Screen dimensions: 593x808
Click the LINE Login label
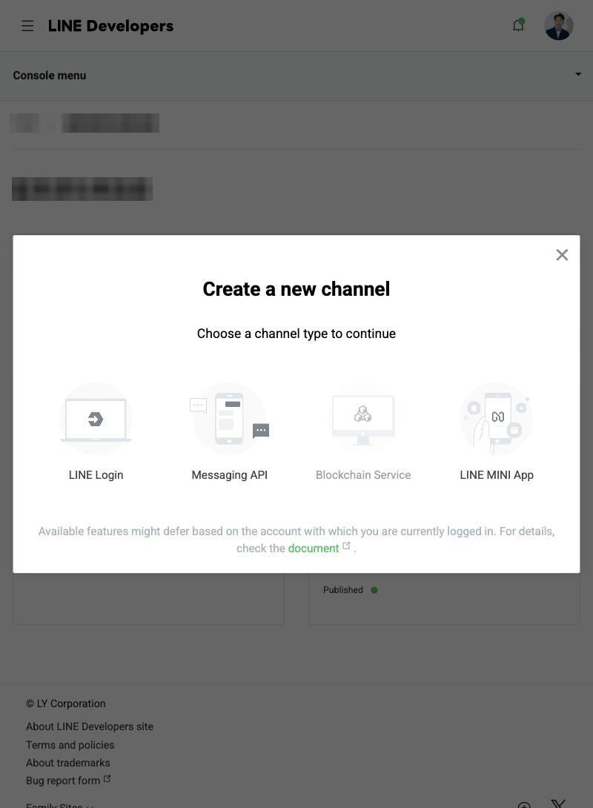pyautogui.click(x=96, y=475)
